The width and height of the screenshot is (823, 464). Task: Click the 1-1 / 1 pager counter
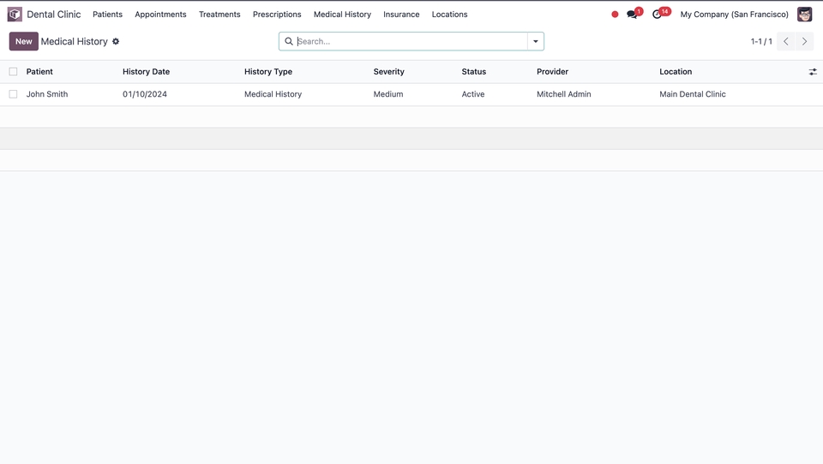761,41
